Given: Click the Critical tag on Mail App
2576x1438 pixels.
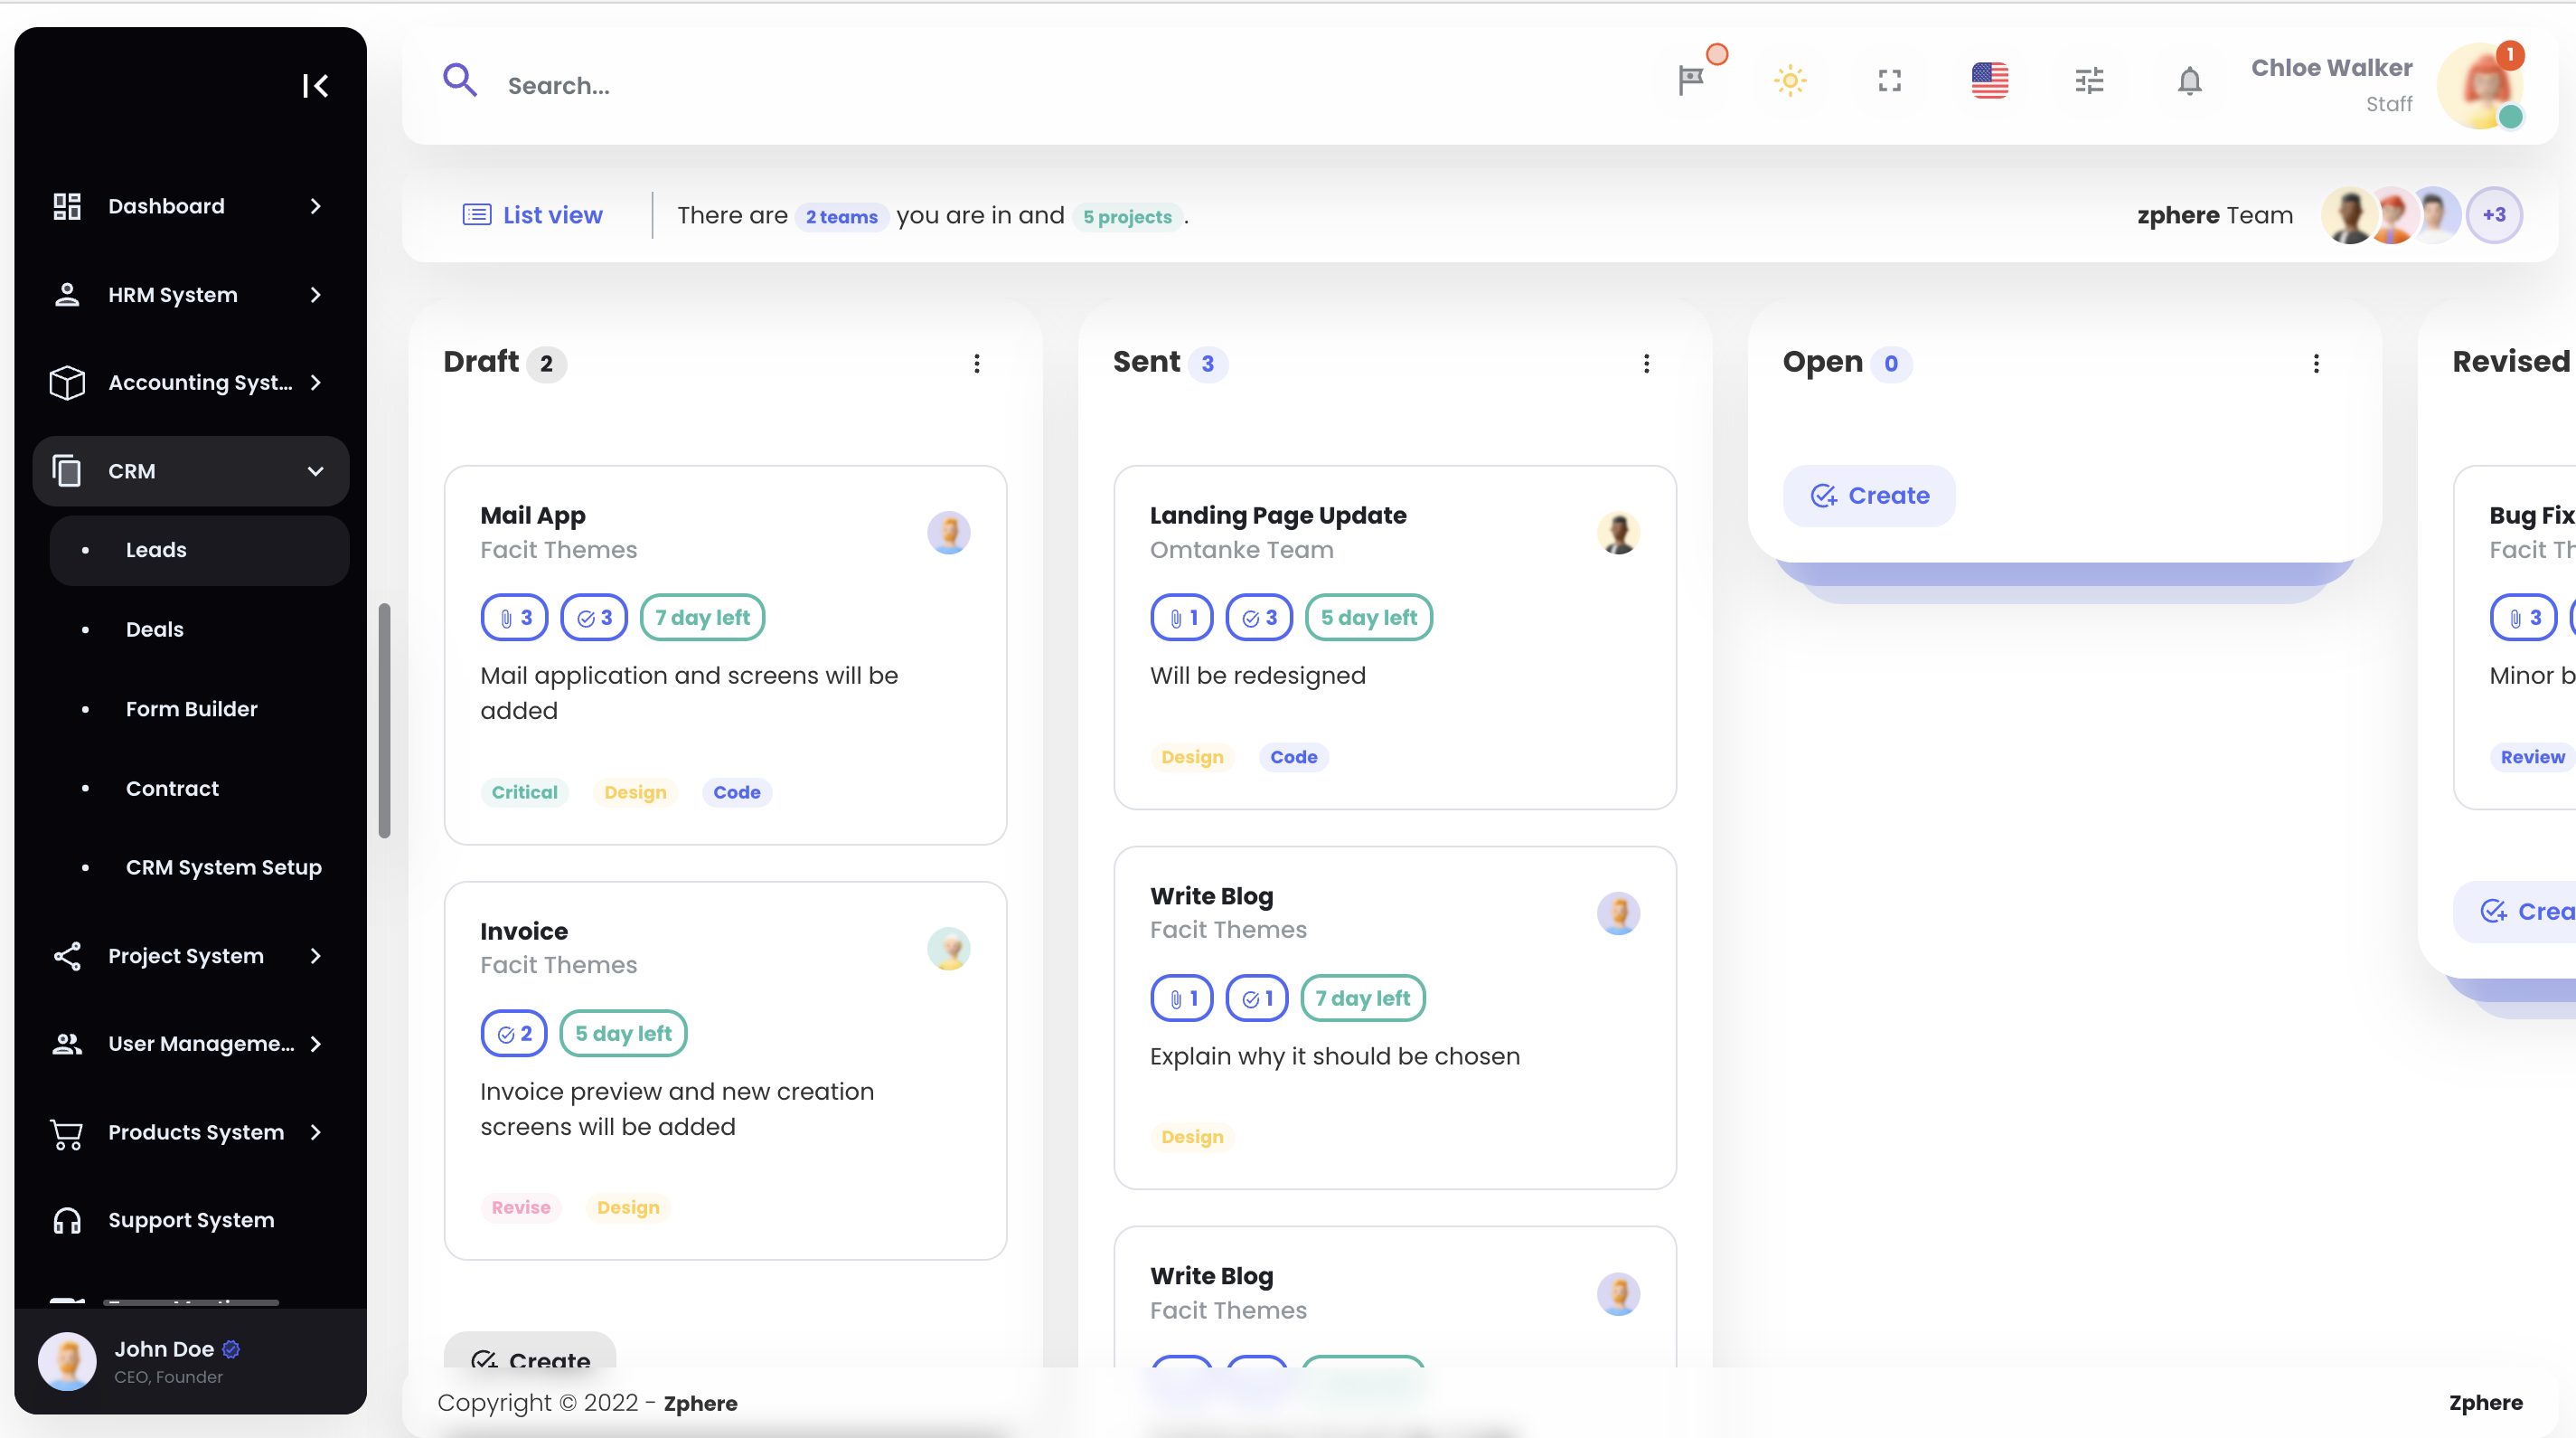Looking at the screenshot, I should coord(524,792).
